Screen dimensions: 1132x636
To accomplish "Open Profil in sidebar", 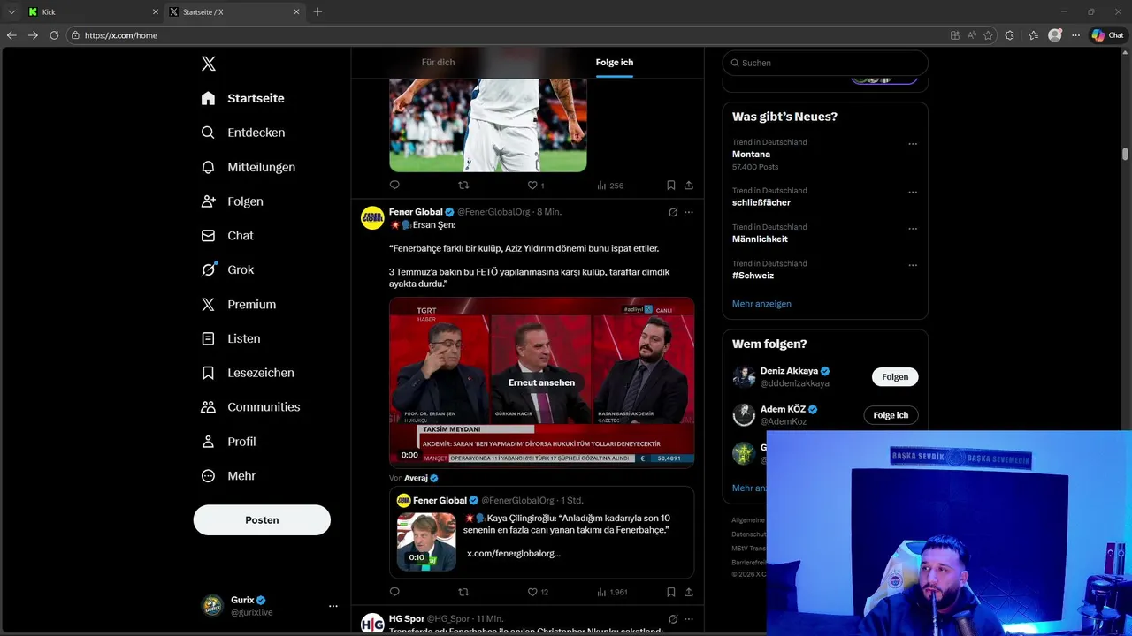I will tap(228, 442).
